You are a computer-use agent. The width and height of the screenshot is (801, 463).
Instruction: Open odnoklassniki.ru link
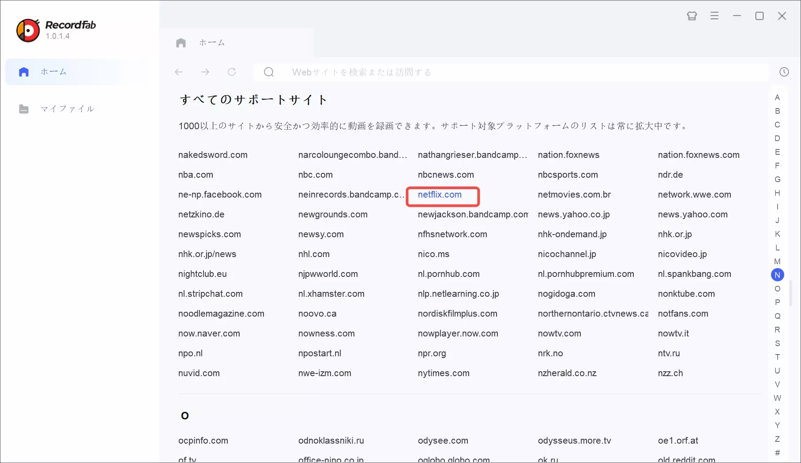coord(331,441)
